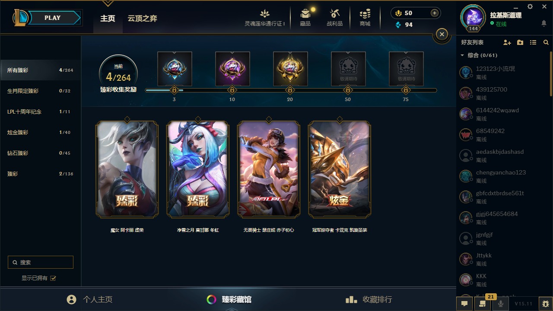The image size is (553, 311).
Task: Click the 搜索 search input field
Action: click(x=41, y=262)
